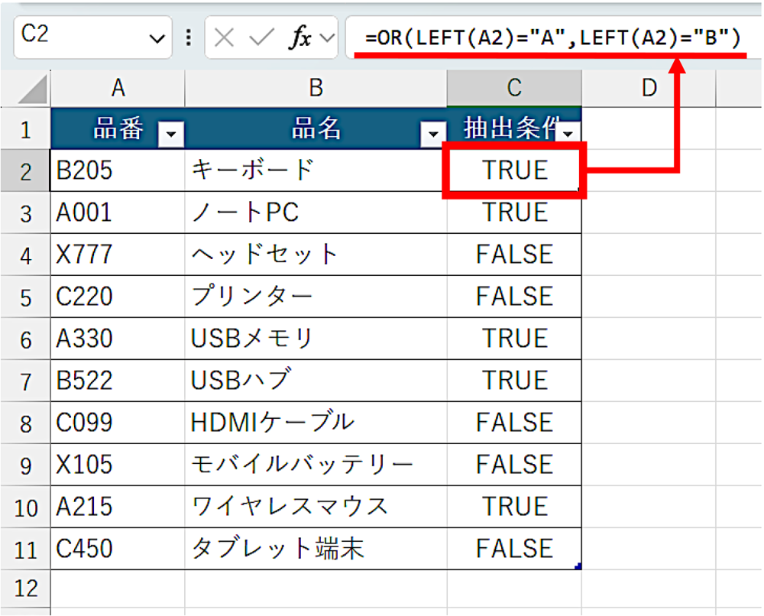
Task: Click cell containing A330
Action: tap(118, 339)
